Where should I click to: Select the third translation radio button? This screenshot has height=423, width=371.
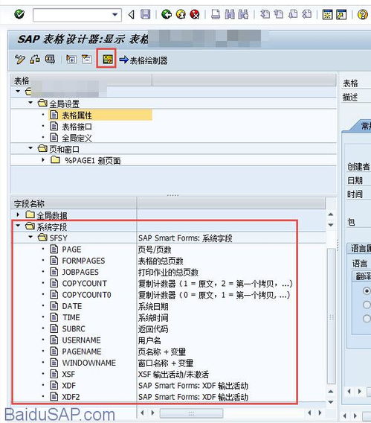point(367,319)
